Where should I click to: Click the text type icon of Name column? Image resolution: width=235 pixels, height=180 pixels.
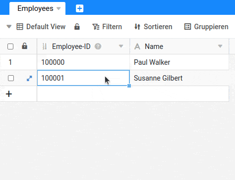point(137,46)
